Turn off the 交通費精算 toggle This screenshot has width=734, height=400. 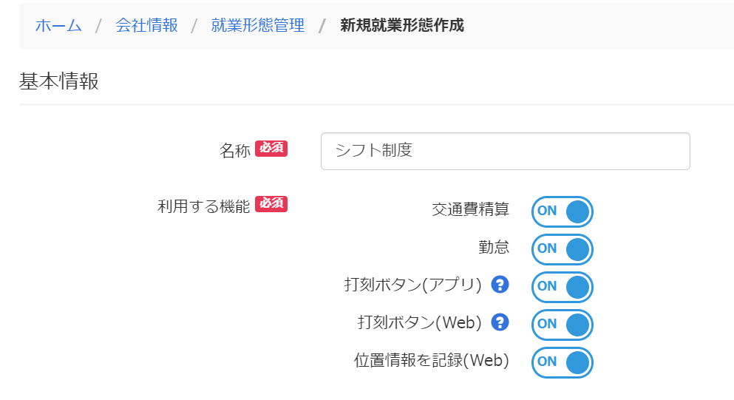[x=563, y=211]
